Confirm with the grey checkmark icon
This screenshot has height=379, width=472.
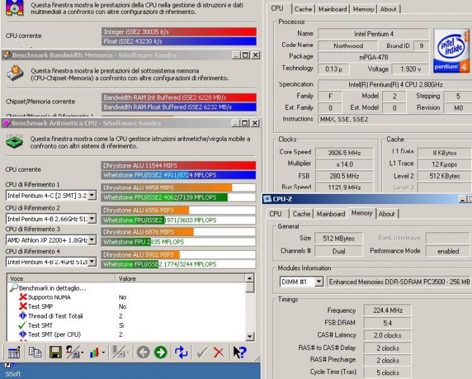202,352
